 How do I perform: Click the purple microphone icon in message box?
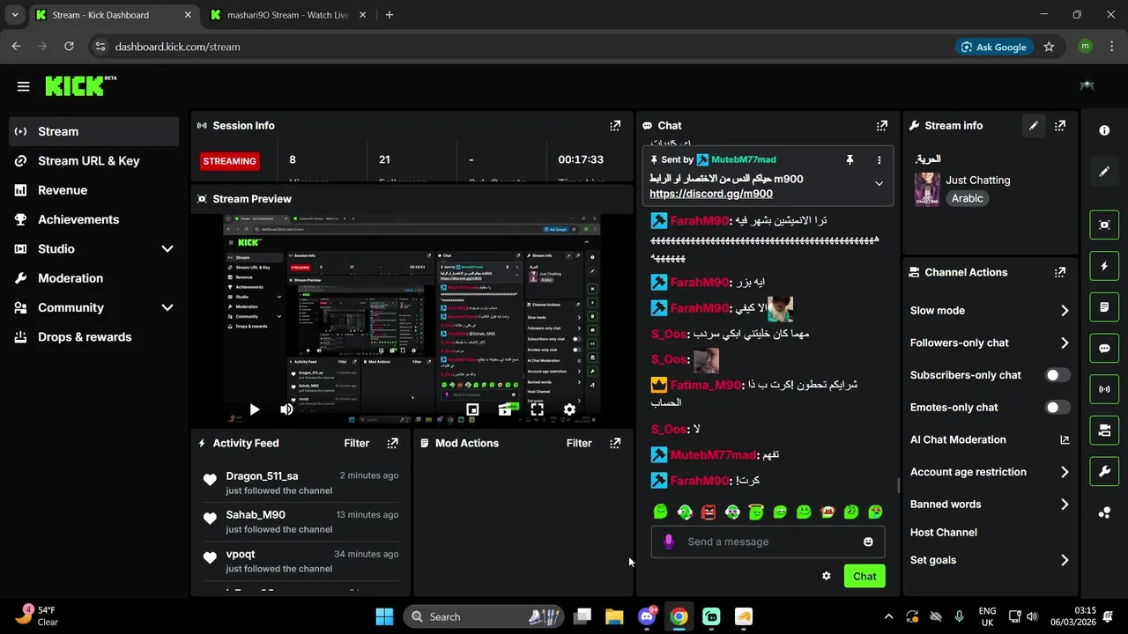(668, 542)
